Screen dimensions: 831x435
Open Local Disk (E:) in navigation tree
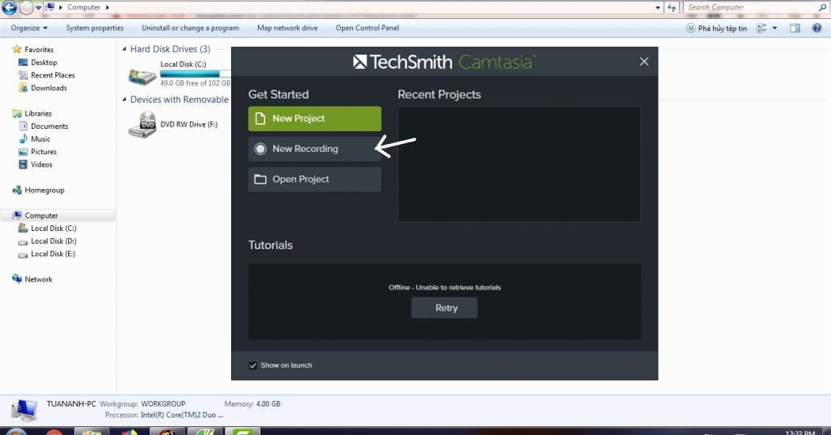point(53,254)
